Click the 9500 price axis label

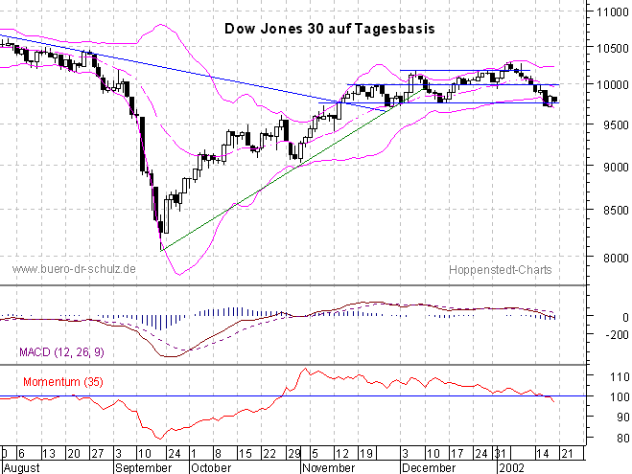pos(616,125)
